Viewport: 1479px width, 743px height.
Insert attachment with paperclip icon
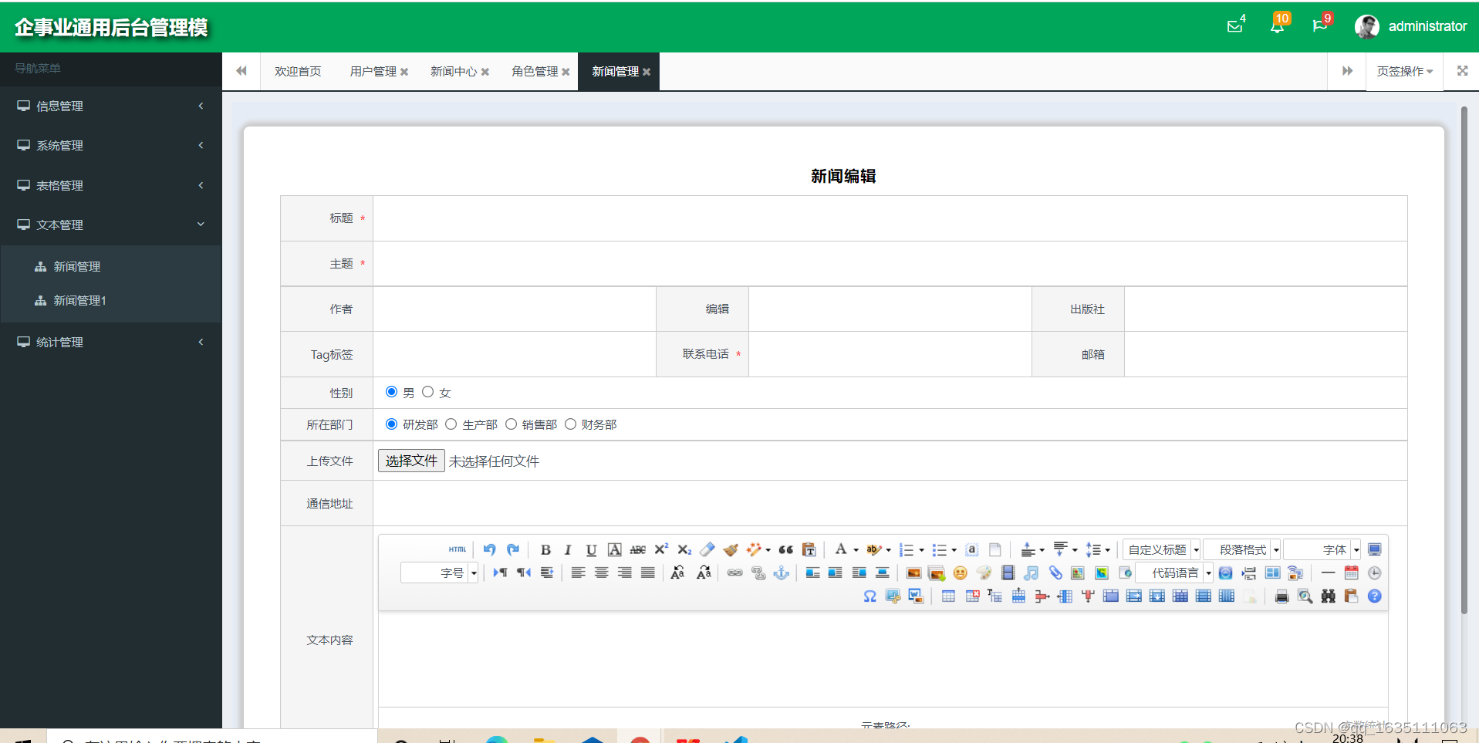1055,572
